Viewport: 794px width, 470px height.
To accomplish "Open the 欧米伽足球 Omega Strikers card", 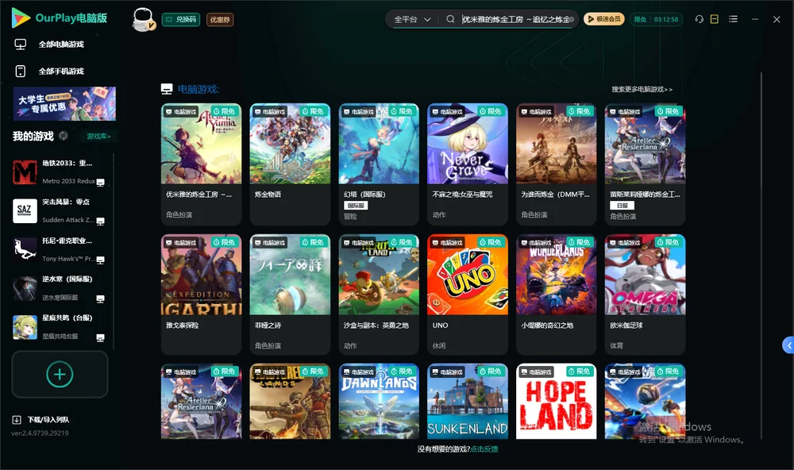I will click(x=645, y=295).
